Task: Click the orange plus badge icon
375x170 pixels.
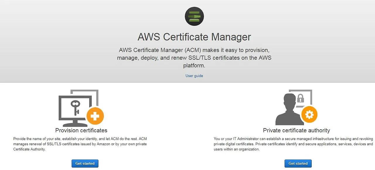Action: coord(95,116)
